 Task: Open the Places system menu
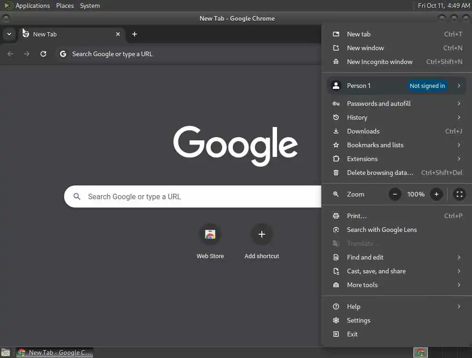[x=65, y=6]
